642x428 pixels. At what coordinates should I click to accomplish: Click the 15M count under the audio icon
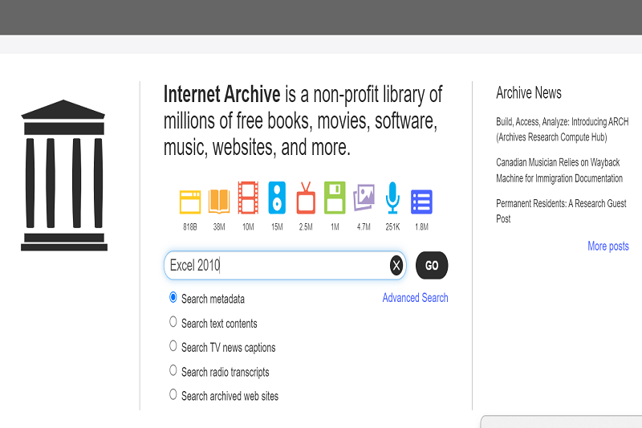click(x=277, y=227)
